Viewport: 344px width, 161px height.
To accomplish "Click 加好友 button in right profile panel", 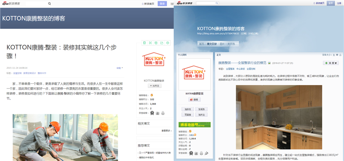I will coord(188,109).
